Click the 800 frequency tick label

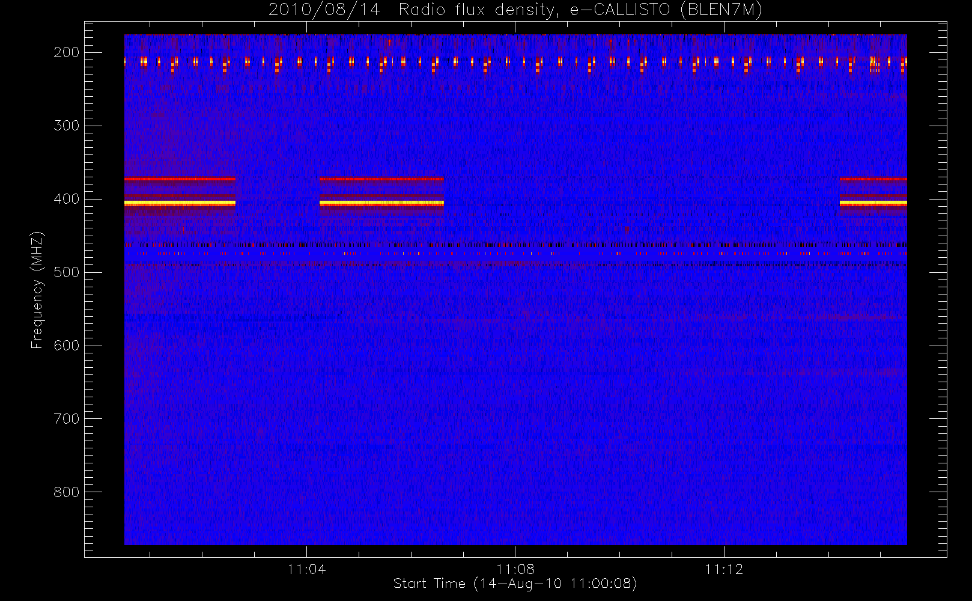coord(67,492)
